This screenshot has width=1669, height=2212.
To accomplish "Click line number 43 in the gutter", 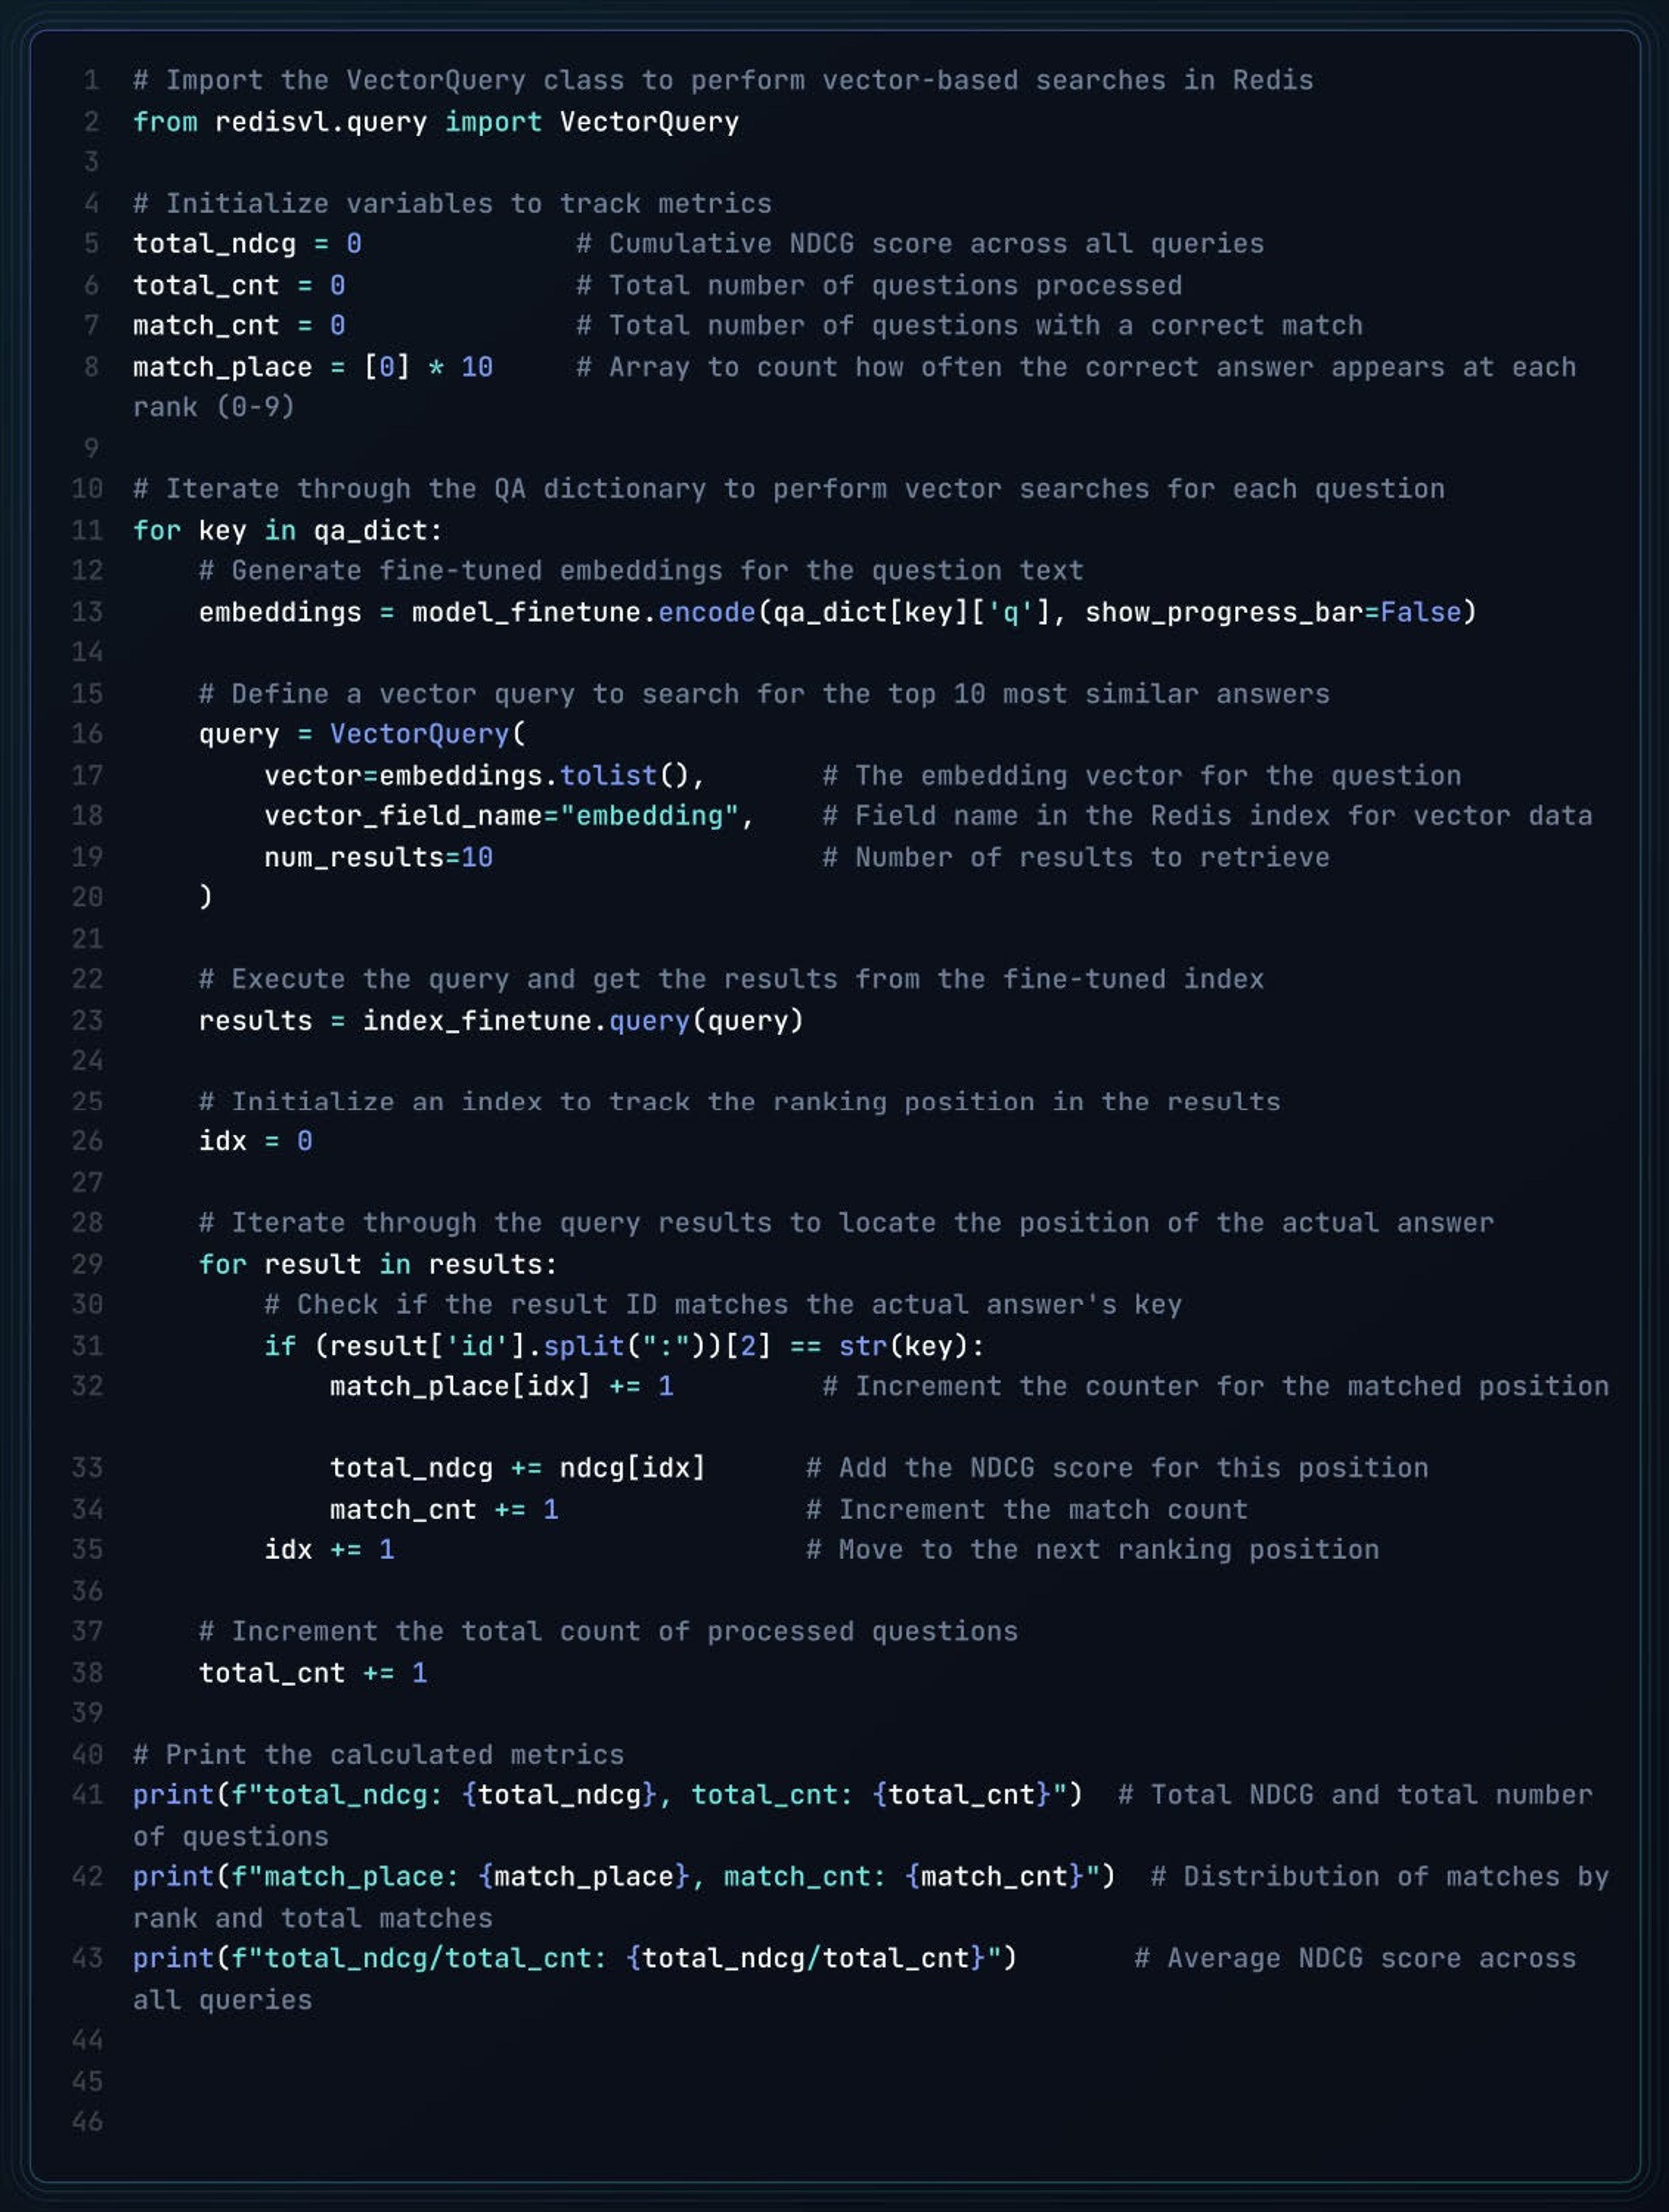I will click(x=87, y=1958).
